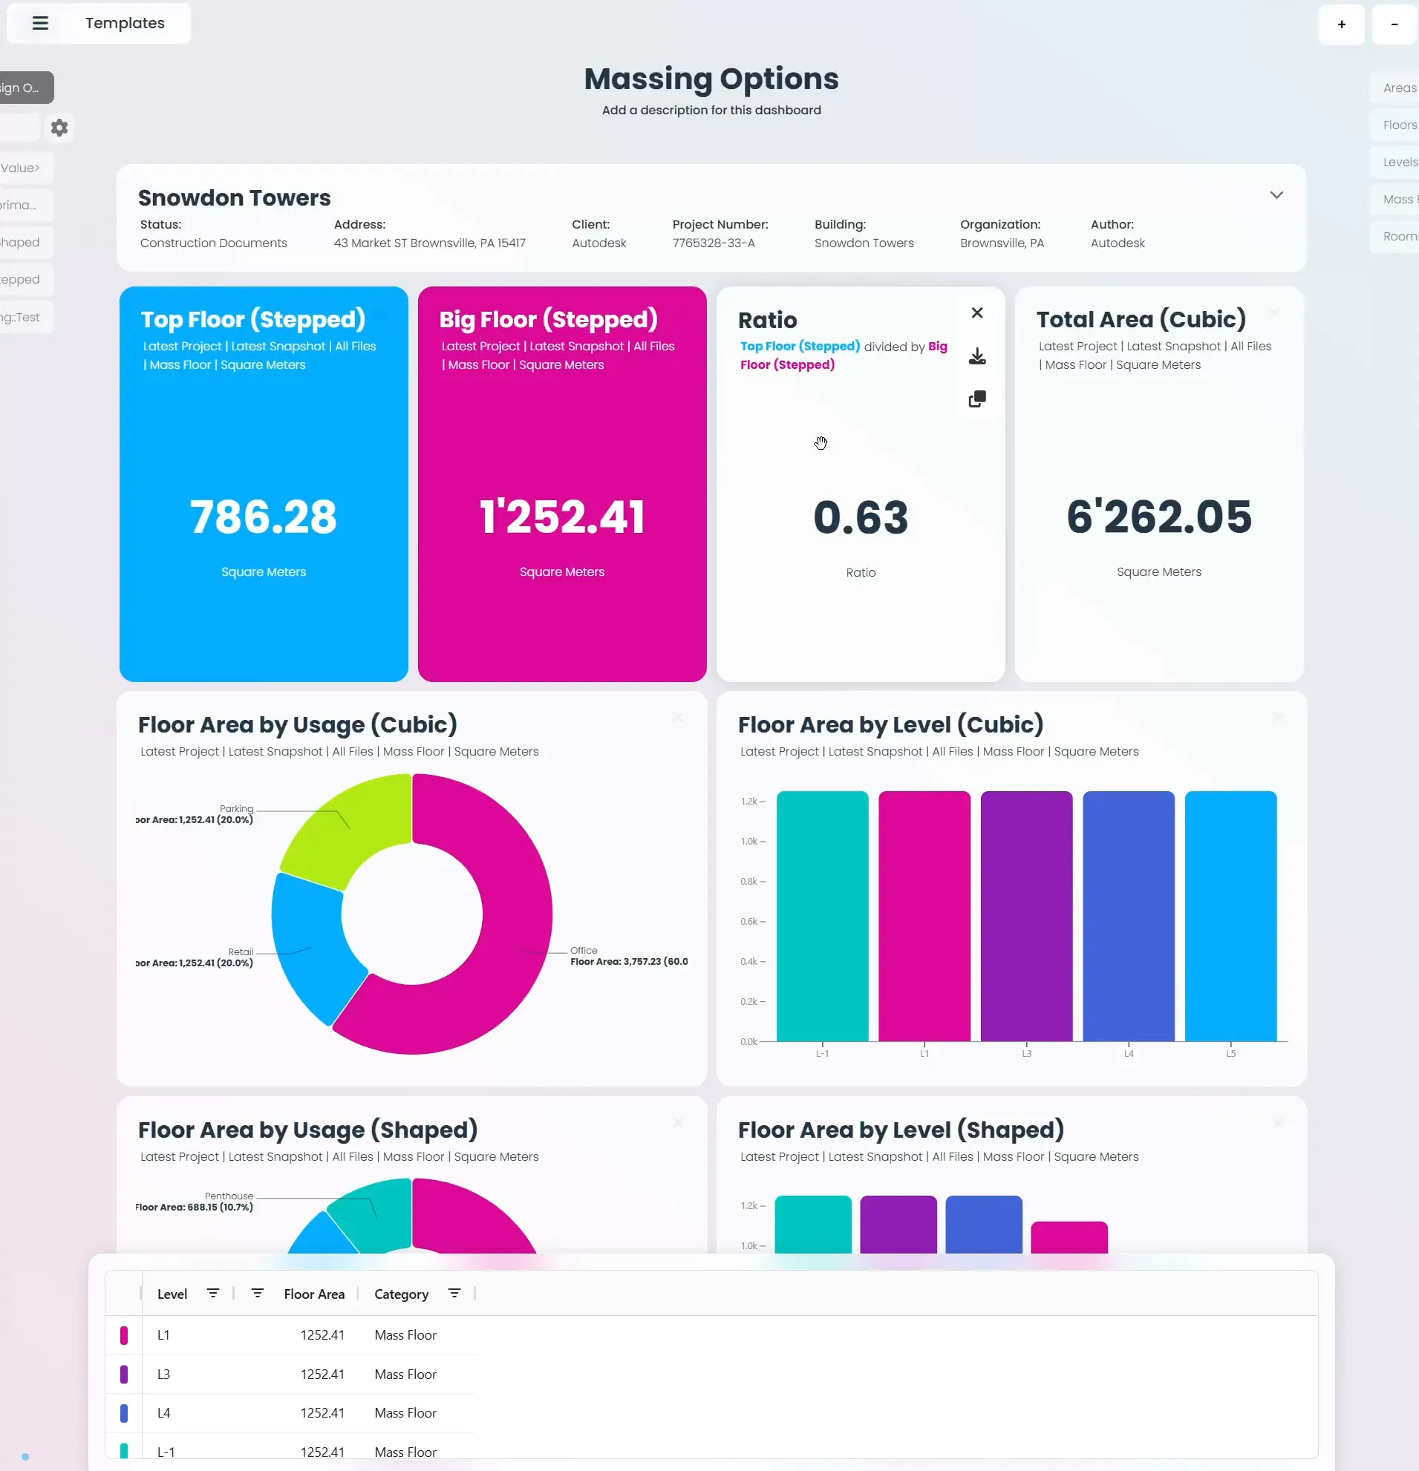This screenshot has width=1419, height=1471.
Task: Select the Floors item in right panel
Action: (1399, 125)
